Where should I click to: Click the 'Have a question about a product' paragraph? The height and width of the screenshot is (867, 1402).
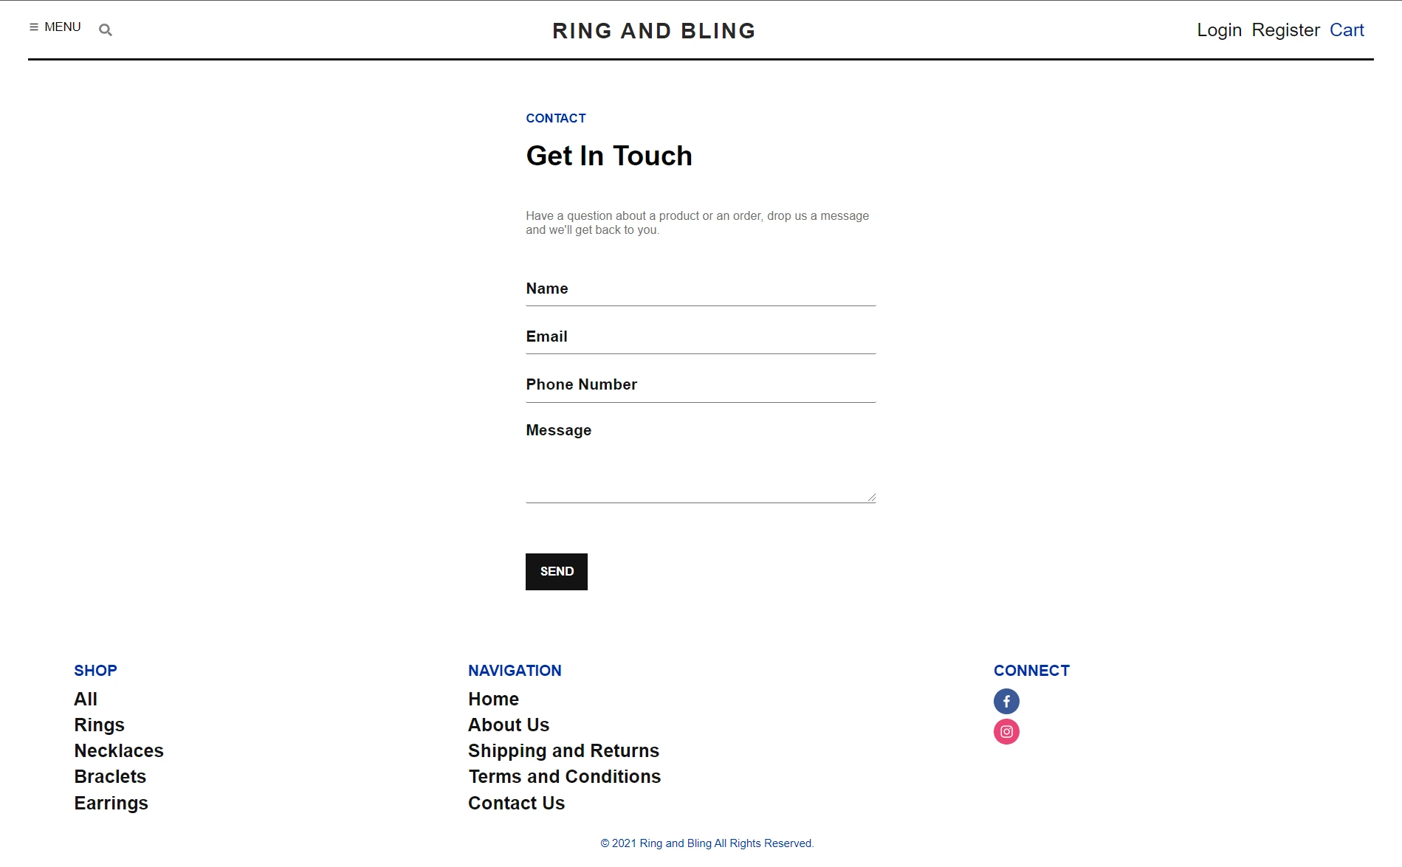pos(697,223)
